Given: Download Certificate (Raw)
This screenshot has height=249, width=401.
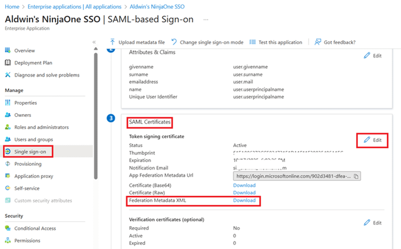Looking at the screenshot, I should click(244, 192).
